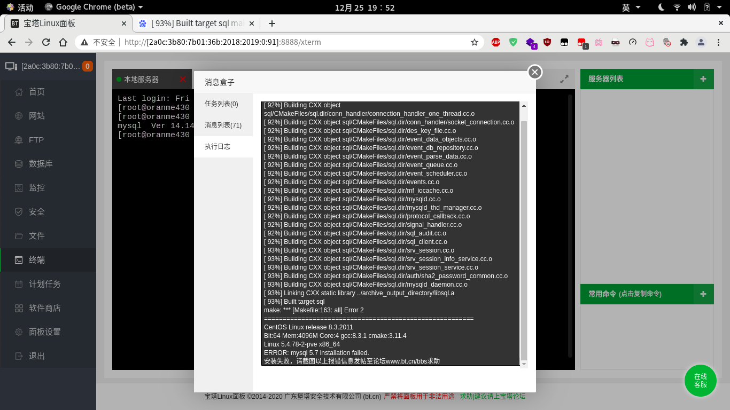
Task: Switch to the 消息列表(71) tab
Action: pos(223,125)
